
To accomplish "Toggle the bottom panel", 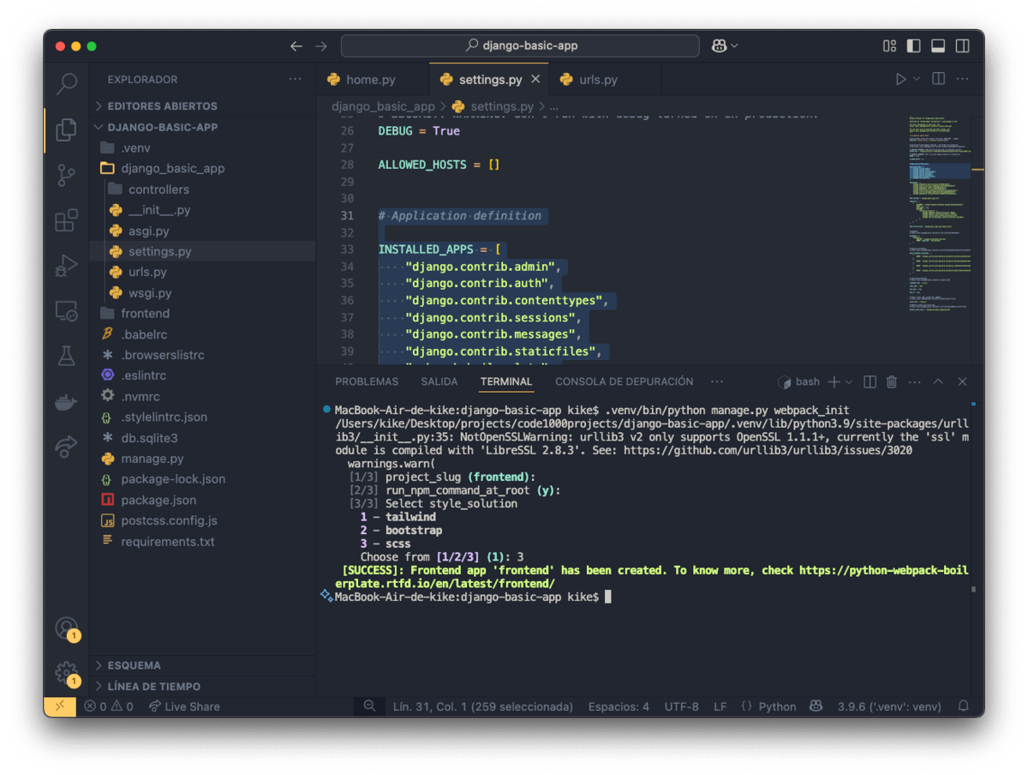I will coord(938,45).
